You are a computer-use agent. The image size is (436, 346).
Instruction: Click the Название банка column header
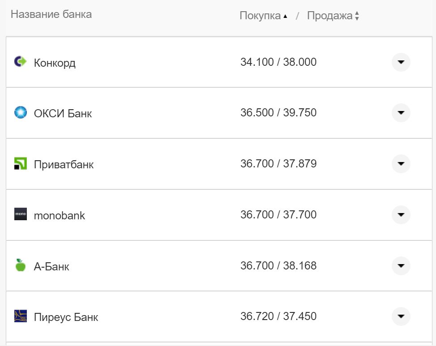(51, 14)
